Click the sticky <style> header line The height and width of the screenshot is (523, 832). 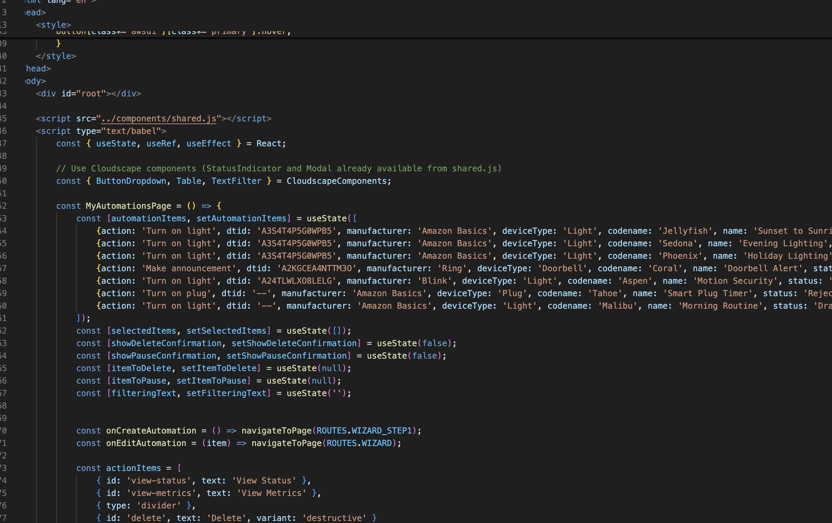53,25
